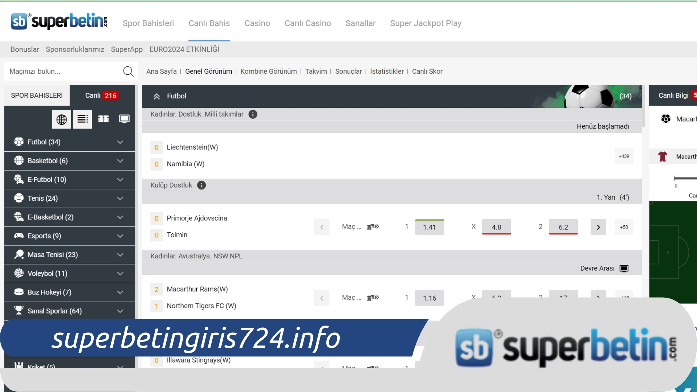Expand the Voleybol (11) sidebar chevron
Screen dimensions: 697x392
[x=120, y=274]
